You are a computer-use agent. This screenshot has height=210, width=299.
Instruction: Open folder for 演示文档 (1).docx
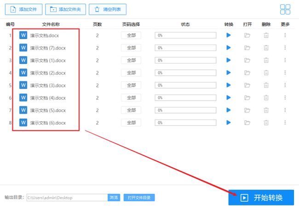[247, 60]
